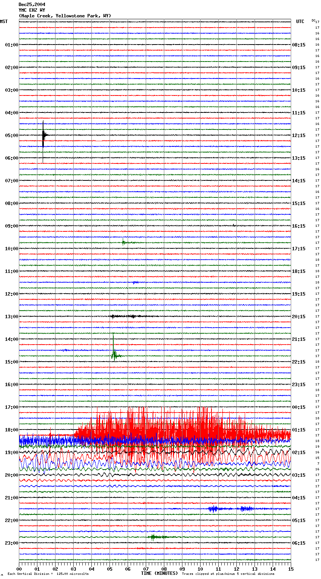This screenshot has width=321, height=579.
Task: Select the 01:00 MST time label
Action: [12, 45]
